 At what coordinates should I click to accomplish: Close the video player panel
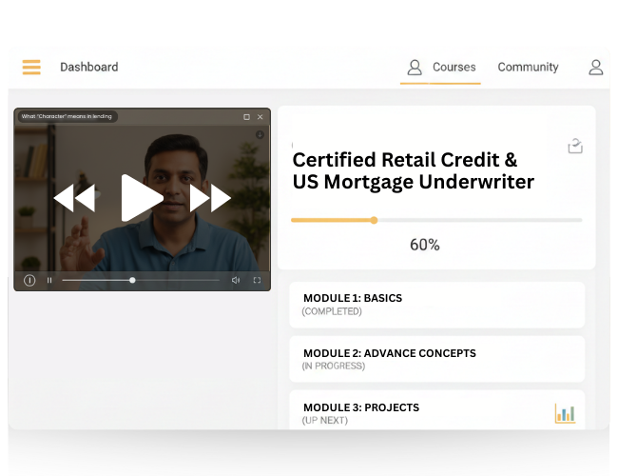(x=261, y=117)
